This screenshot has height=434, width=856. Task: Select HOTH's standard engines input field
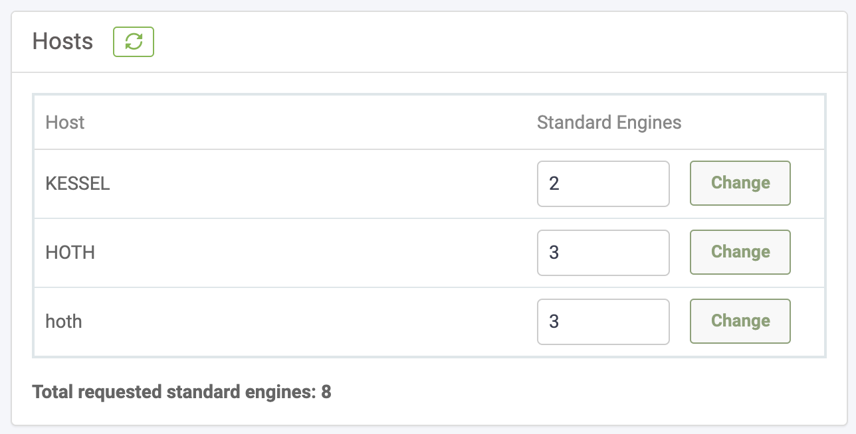click(x=603, y=253)
